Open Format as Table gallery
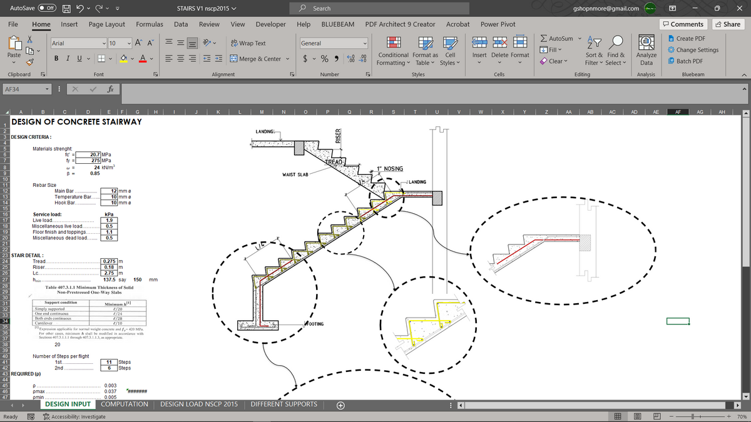Image resolution: width=751 pixels, height=422 pixels. 426,50
